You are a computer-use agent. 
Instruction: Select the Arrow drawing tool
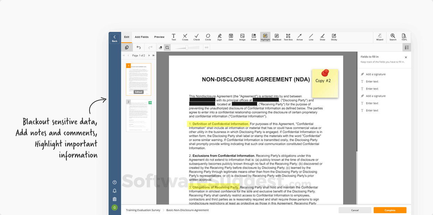299,37
